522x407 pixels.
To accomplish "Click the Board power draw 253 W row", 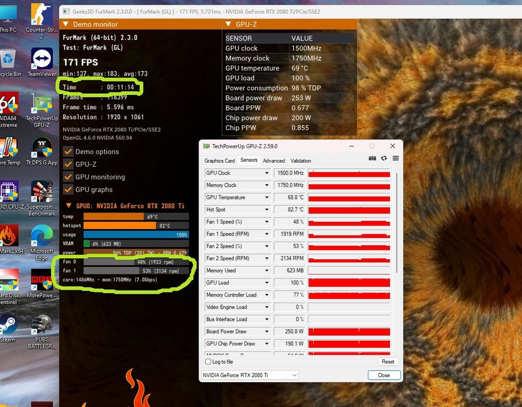I will [x=289, y=98].
